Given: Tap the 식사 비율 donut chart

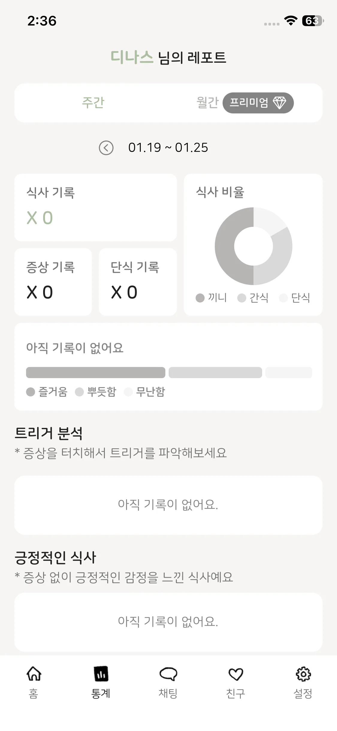Looking at the screenshot, I should (x=253, y=246).
